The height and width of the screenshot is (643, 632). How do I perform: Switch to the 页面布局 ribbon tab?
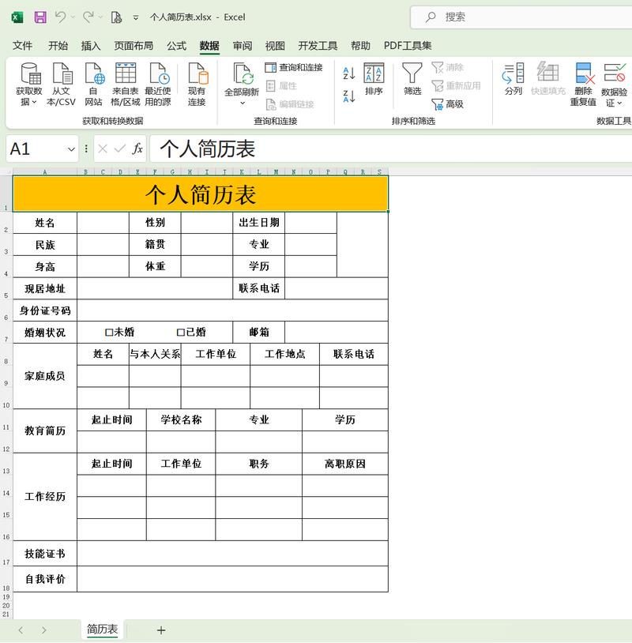pyautogui.click(x=134, y=46)
